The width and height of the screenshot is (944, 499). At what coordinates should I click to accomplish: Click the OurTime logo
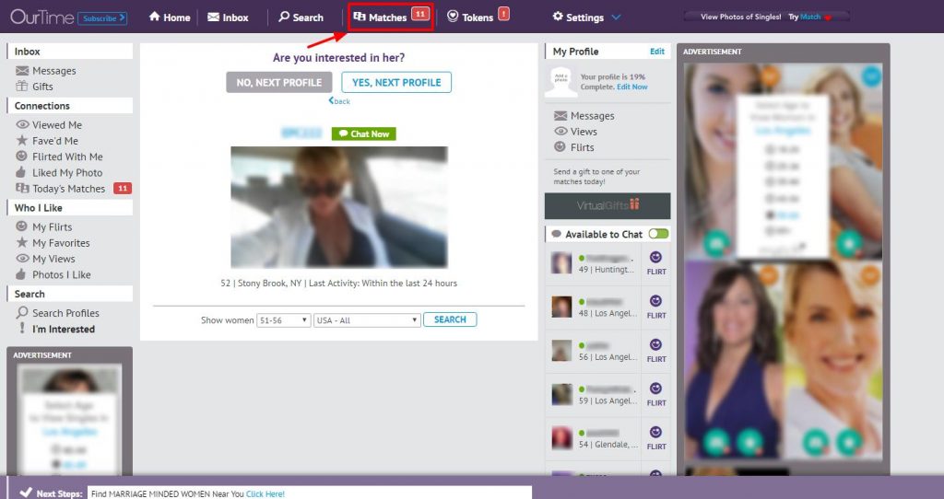tap(41, 17)
